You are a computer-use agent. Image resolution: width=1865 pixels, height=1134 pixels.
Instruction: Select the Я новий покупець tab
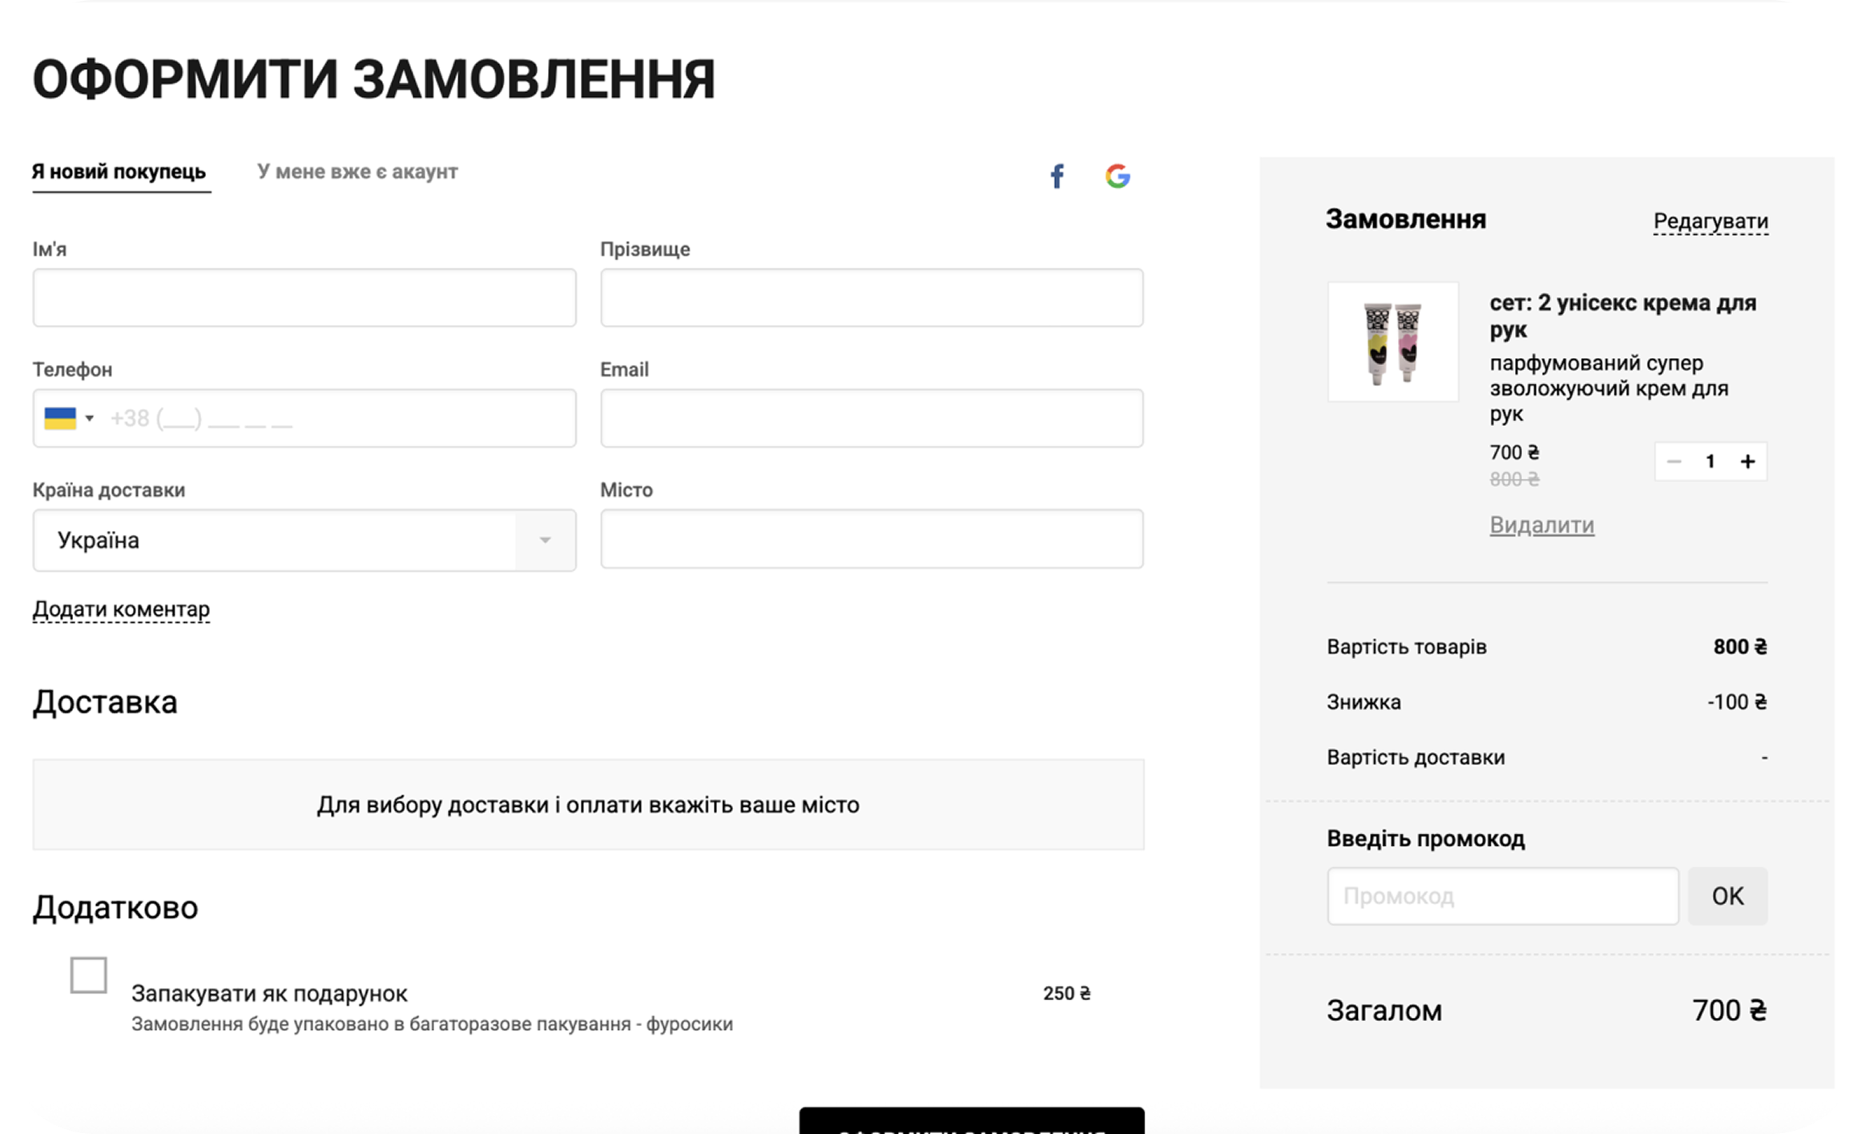click(x=119, y=171)
